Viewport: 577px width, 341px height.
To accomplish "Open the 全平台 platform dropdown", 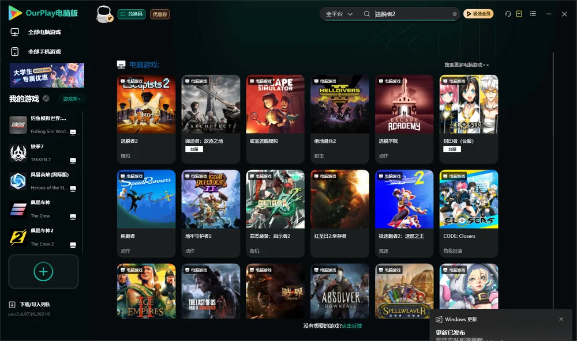I will tap(339, 14).
